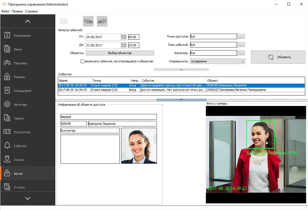Open calendar picker for the 'До' date
This screenshot has height=210, width=308.
coord(124,45)
